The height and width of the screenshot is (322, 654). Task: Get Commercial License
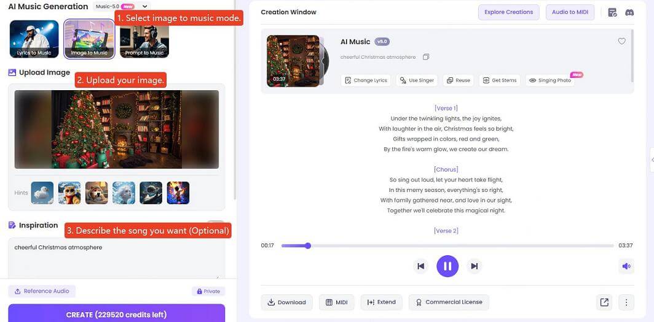tap(449, 302)
